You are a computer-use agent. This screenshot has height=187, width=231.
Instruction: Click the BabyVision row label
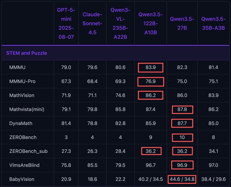(x=22, y=179)
